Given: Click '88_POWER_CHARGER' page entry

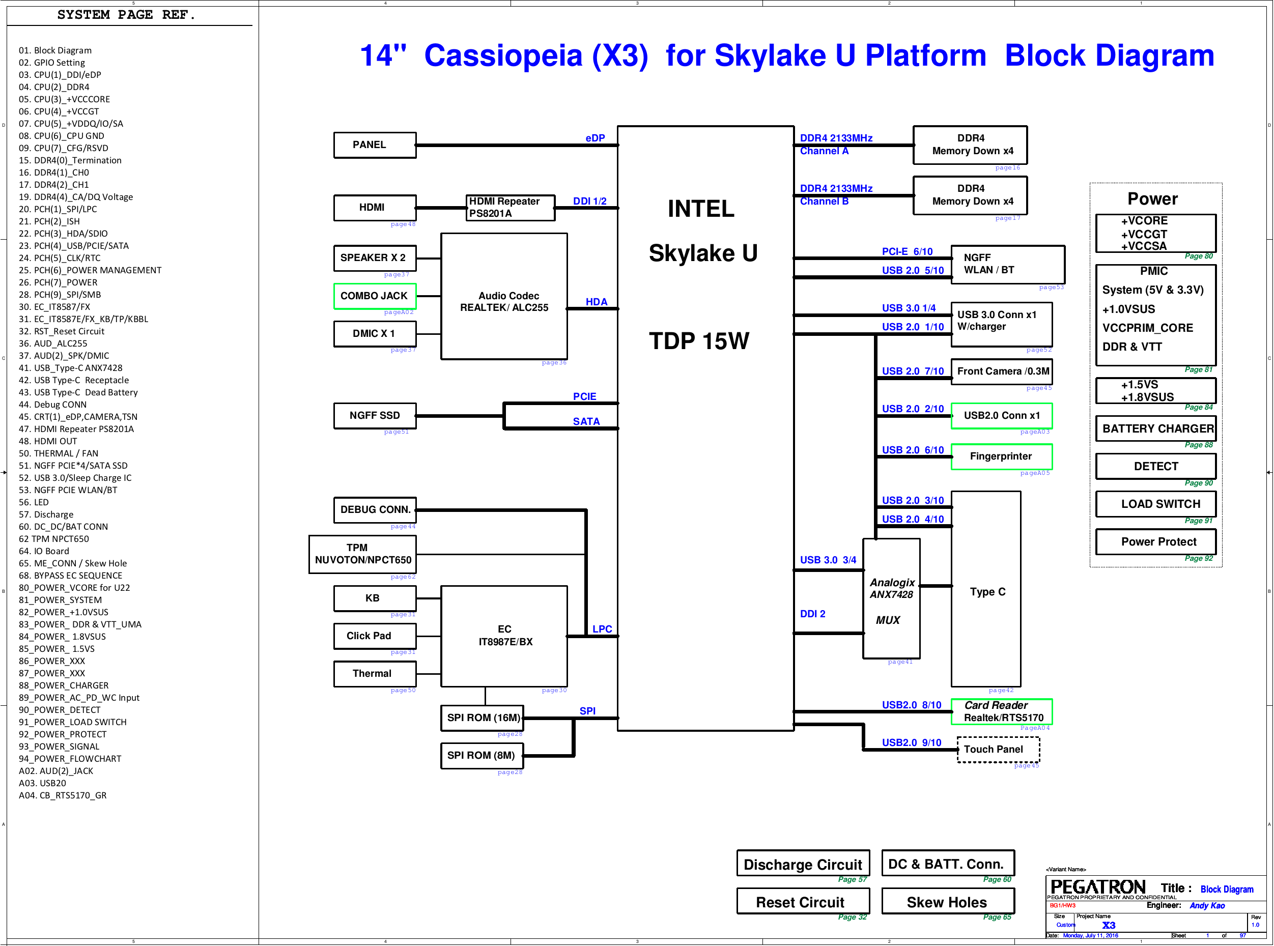Looking at the screenshot, I should 64,685.
